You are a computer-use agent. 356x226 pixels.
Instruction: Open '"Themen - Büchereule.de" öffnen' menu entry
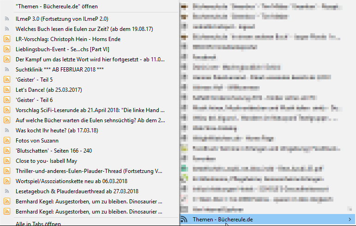[57, 6]
